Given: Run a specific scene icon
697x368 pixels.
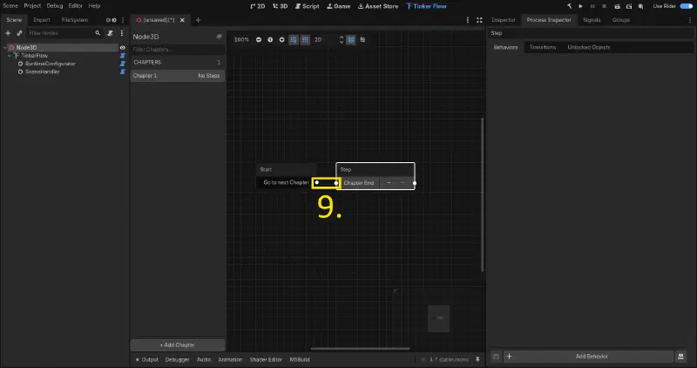Looking at the screenshot, I should pyautogui.click(x=628, y=6).
